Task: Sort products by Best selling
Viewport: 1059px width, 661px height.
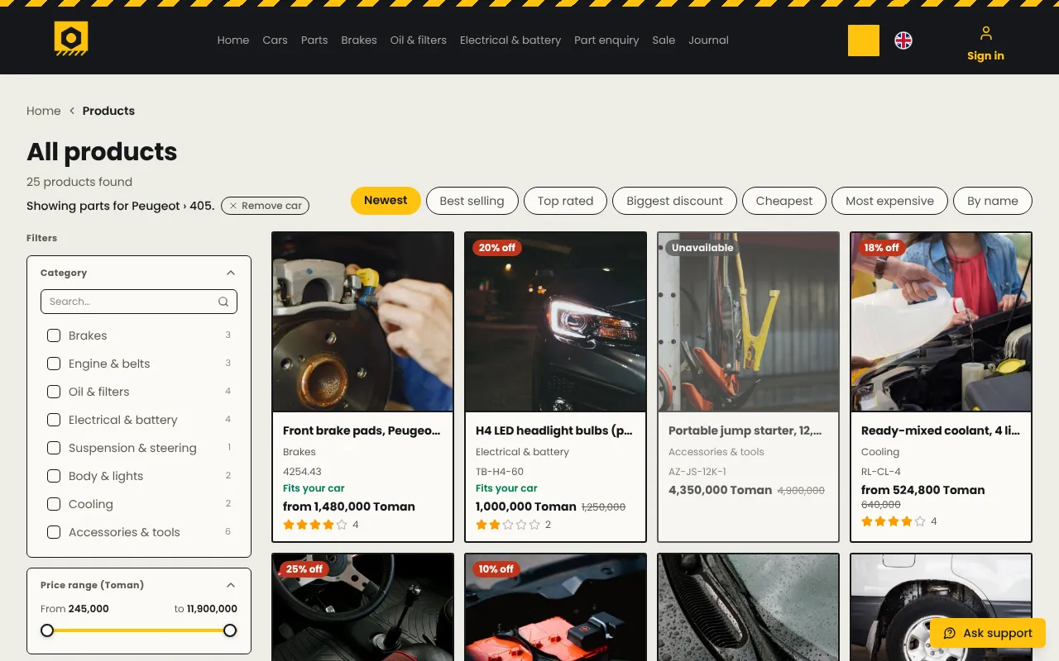Action: click(x=472, y=201)
